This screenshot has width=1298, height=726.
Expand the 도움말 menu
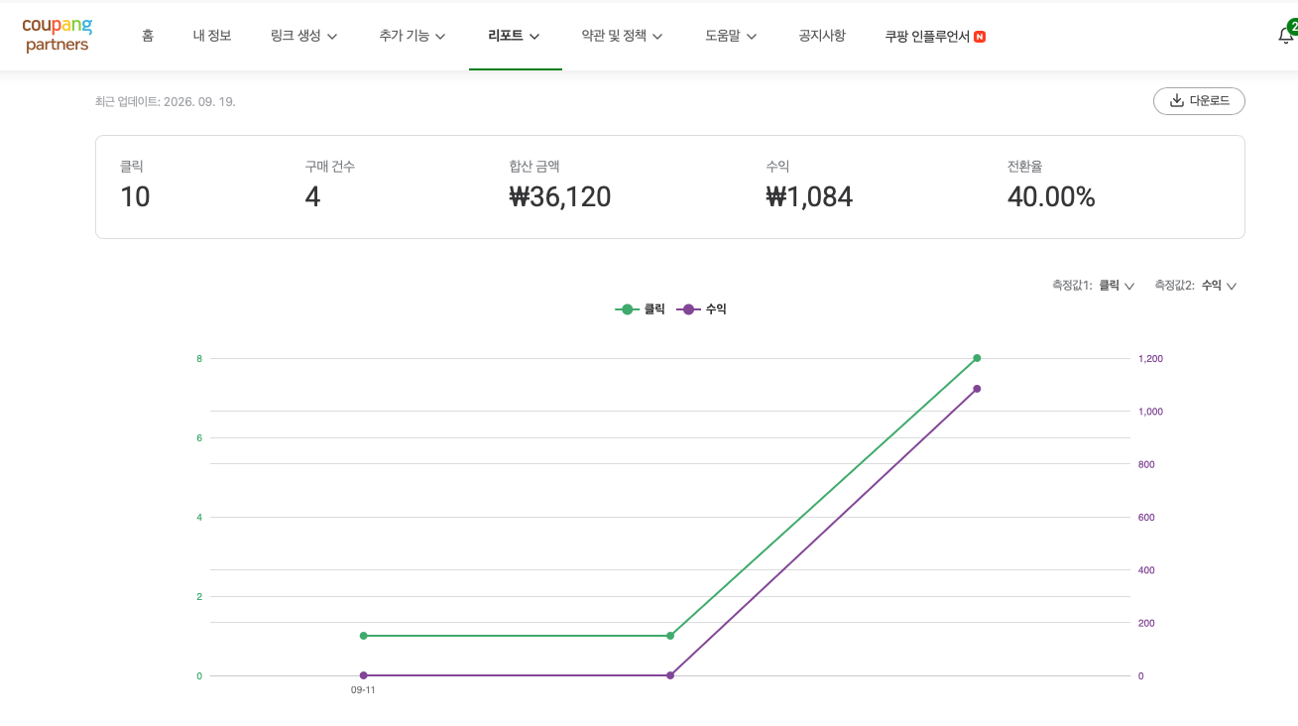point(732,36)
